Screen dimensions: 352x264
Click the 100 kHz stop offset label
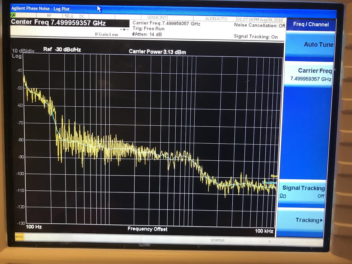(264, 231)
